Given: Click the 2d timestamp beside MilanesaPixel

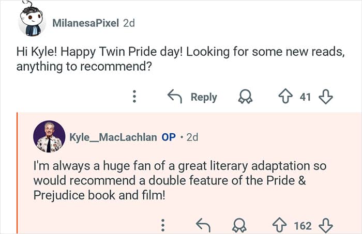Looking at the screenshot, I should pyautogui.click(x=129, y=23).
